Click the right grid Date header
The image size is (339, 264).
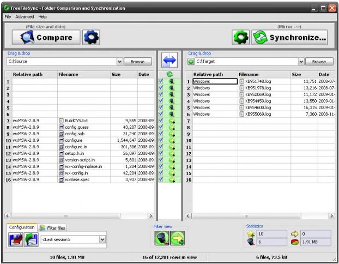click(x=326, y=74)
